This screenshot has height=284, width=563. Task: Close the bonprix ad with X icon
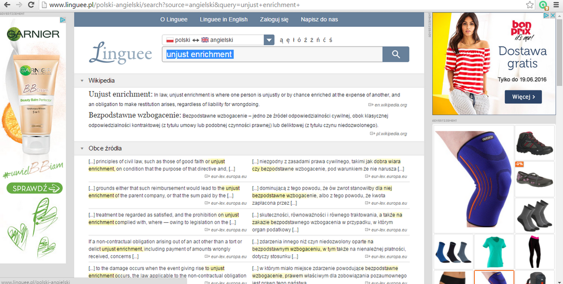coord(553,16)
